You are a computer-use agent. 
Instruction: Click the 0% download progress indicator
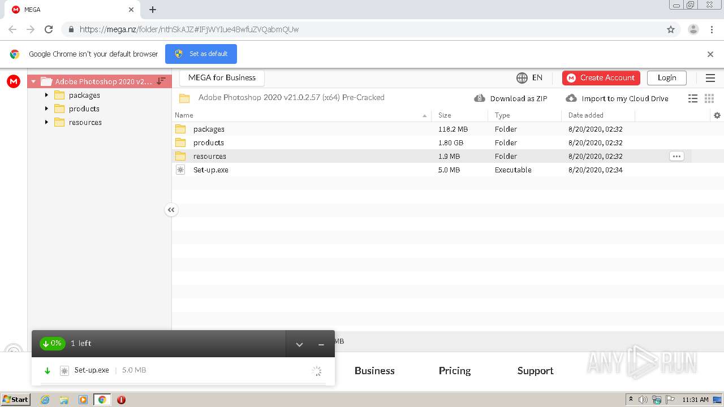(x=52, y=343)
